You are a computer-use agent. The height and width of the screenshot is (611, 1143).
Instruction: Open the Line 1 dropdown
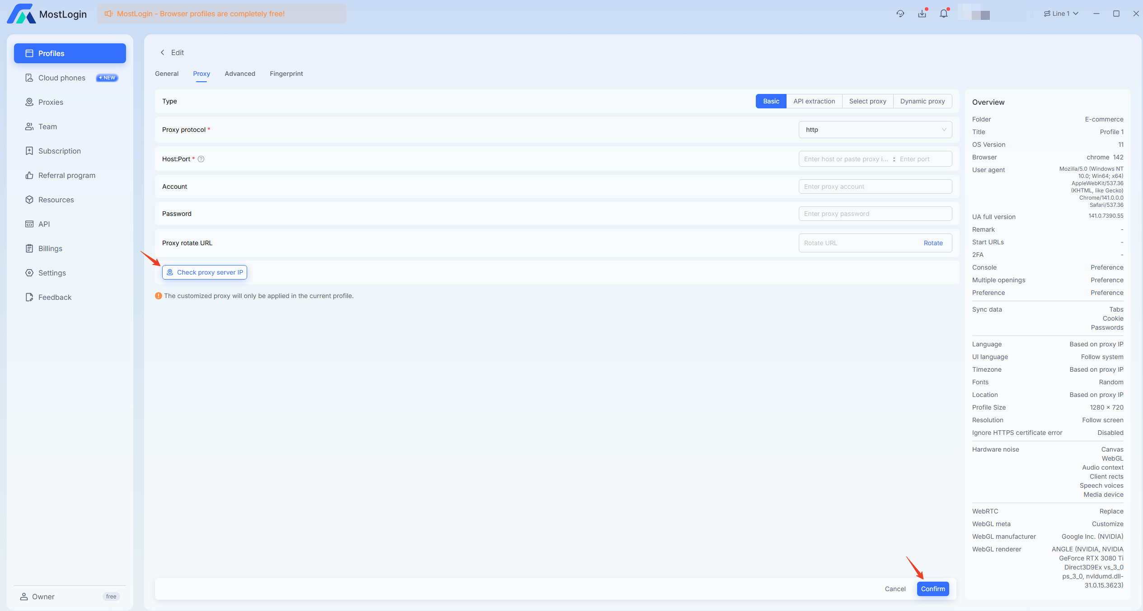coord(1061,14)
